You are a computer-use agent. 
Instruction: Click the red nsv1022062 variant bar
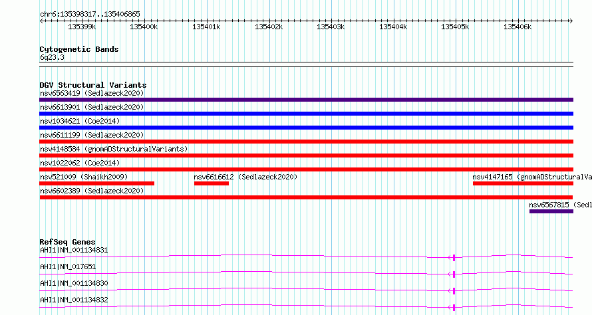(x=306, y=169)
